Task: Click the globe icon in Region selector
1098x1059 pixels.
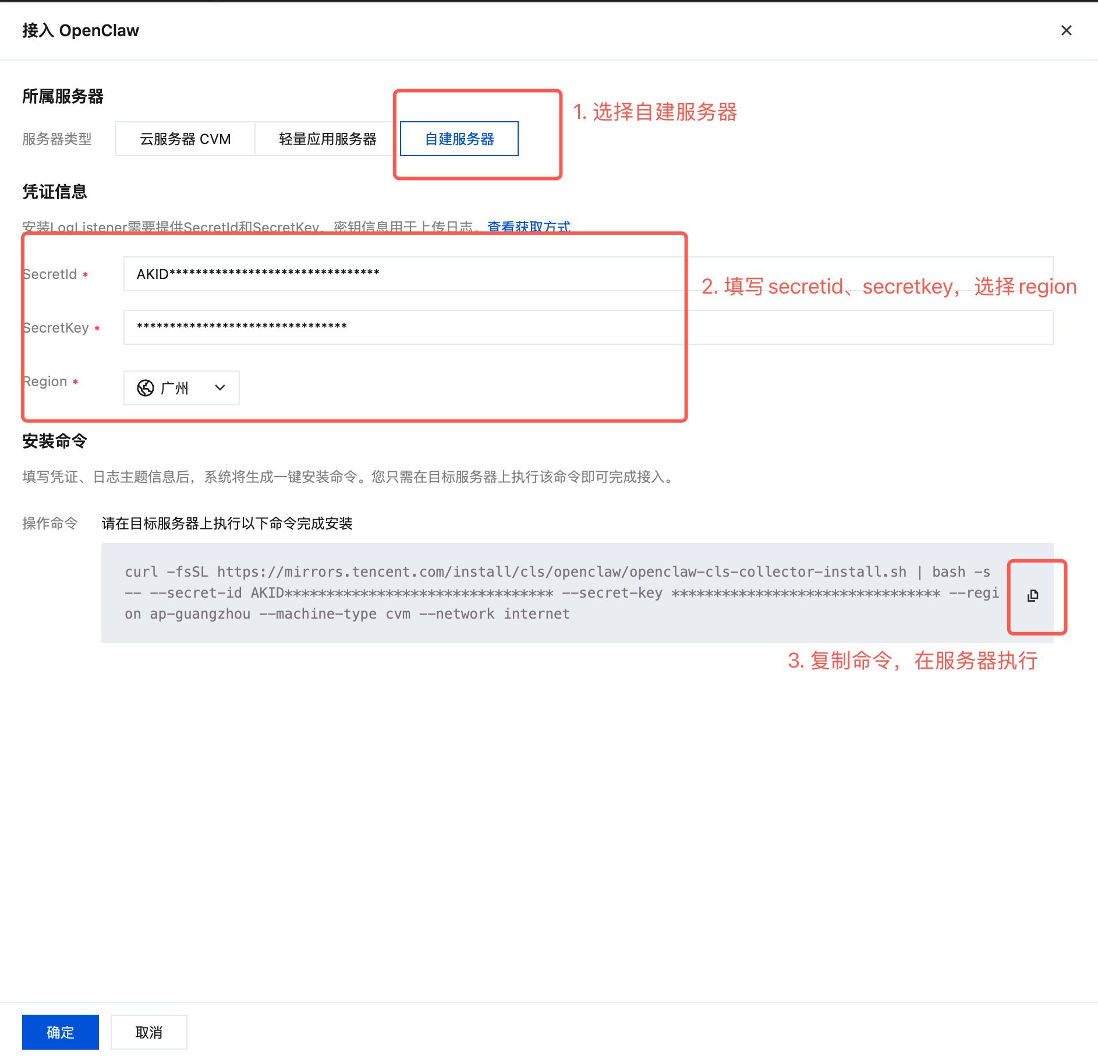Action: tap(145, 388)
